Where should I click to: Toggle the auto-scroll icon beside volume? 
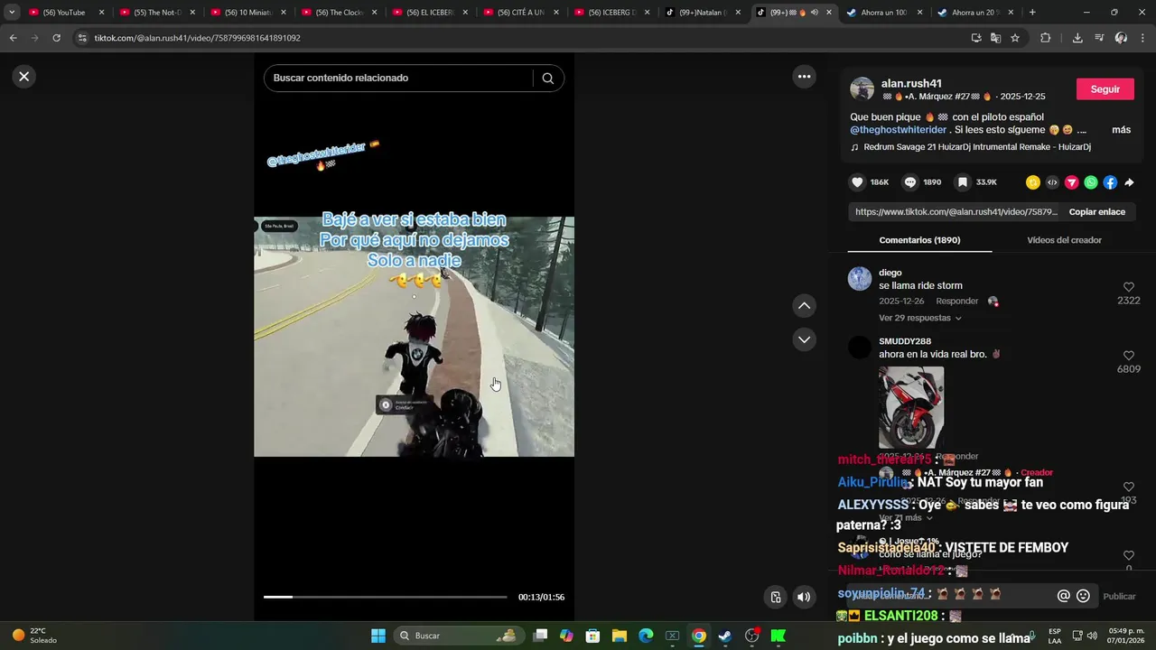pos(775,597)
